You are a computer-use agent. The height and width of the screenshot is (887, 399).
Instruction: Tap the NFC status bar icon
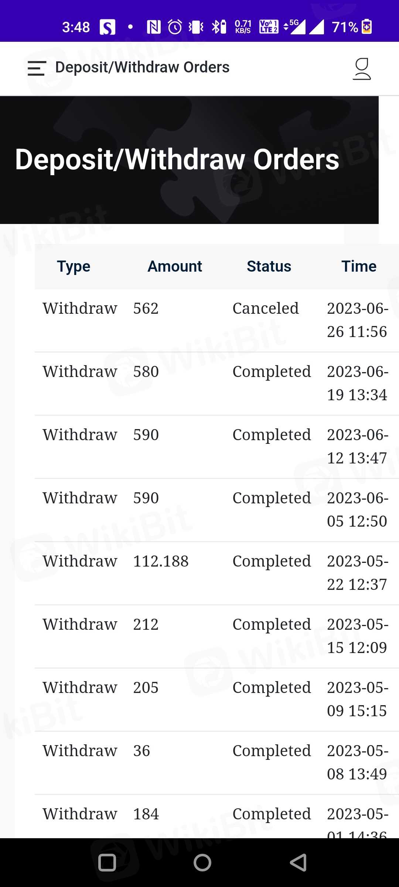154,27
